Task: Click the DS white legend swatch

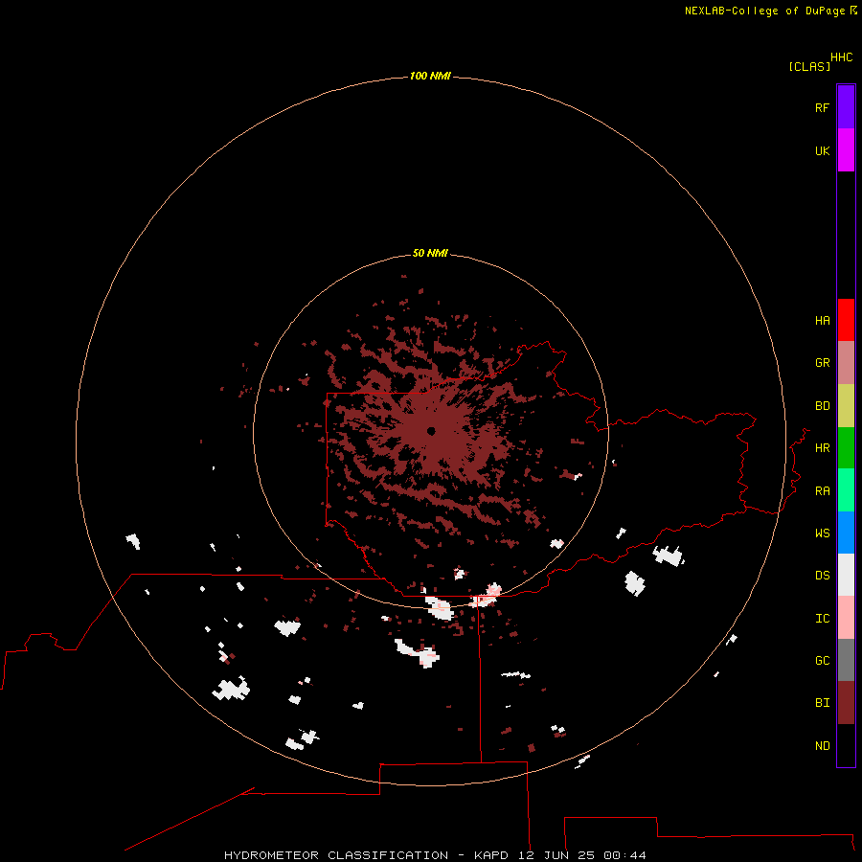Action: coord(846,575)
